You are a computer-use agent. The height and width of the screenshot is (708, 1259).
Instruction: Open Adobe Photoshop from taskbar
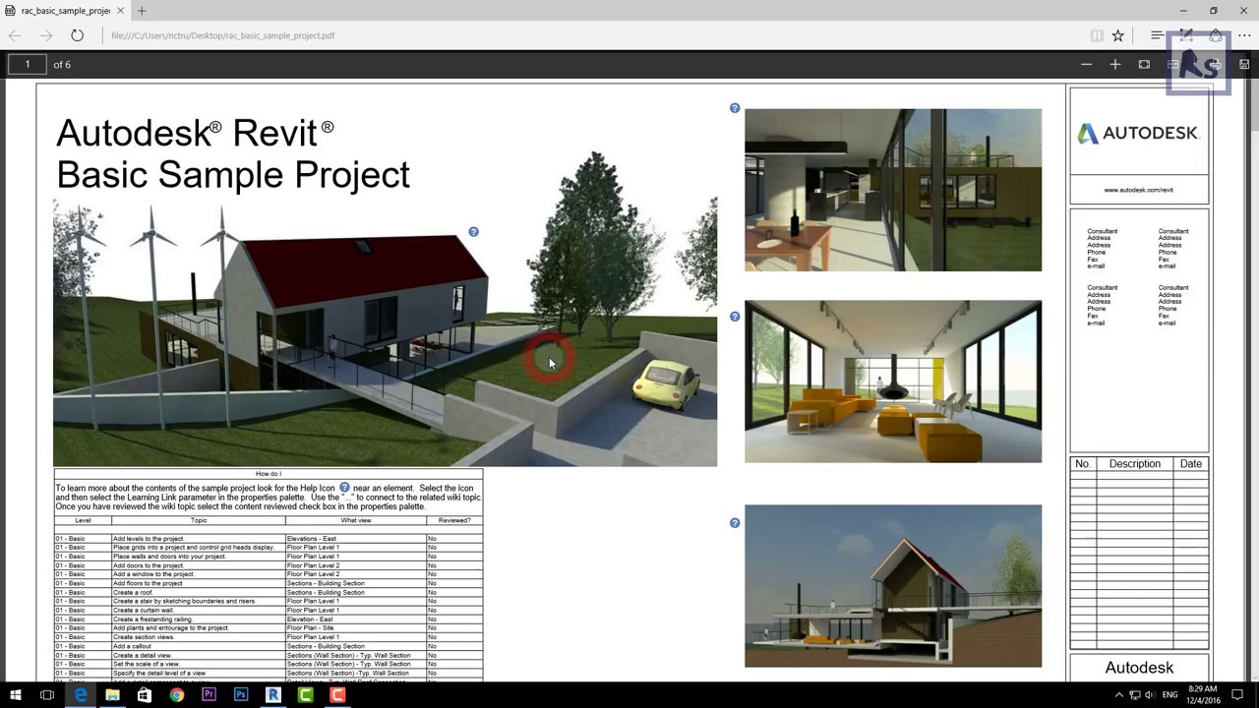pyautogui.click(x=241, y=695)
